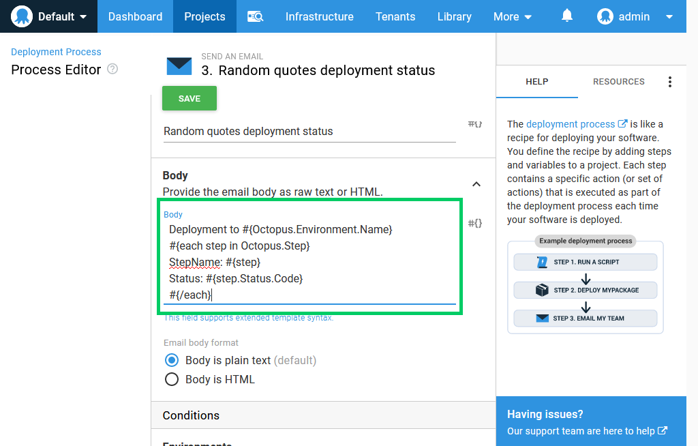Click the script icon in Step 1
698x446 pixels.
tap(542, 262)
